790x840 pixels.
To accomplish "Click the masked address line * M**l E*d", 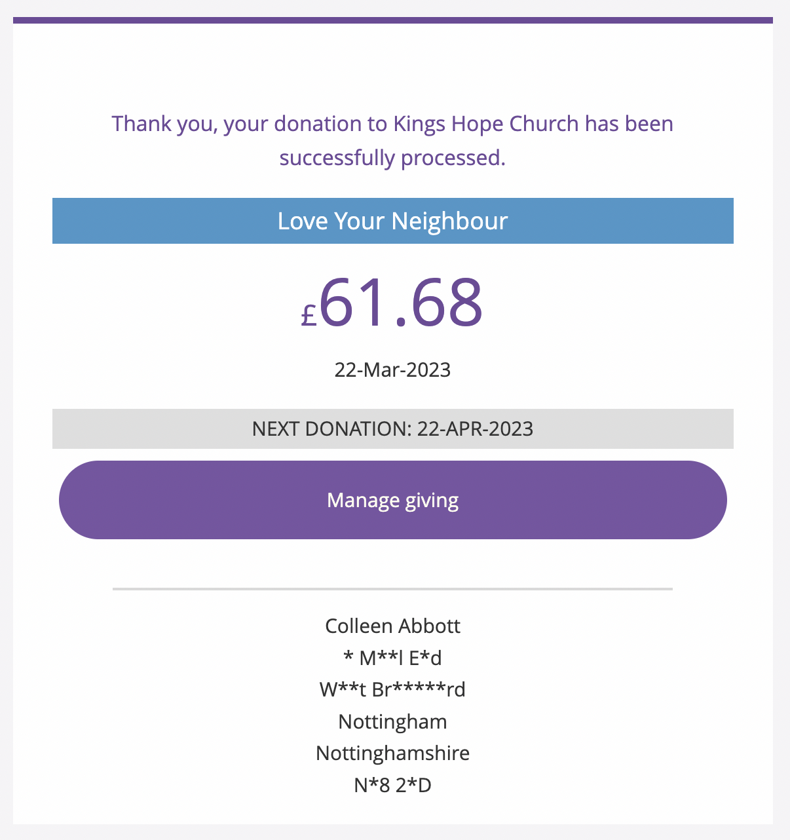I will [392, 657].
